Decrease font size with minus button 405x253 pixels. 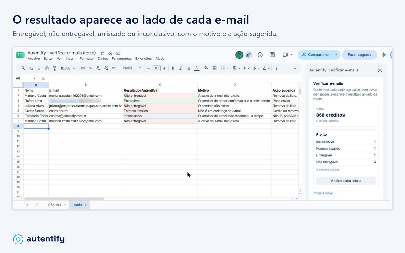(x=149, y=68)
